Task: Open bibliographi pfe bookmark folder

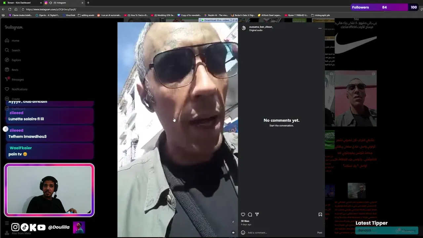Action: (x=321, y=15)
